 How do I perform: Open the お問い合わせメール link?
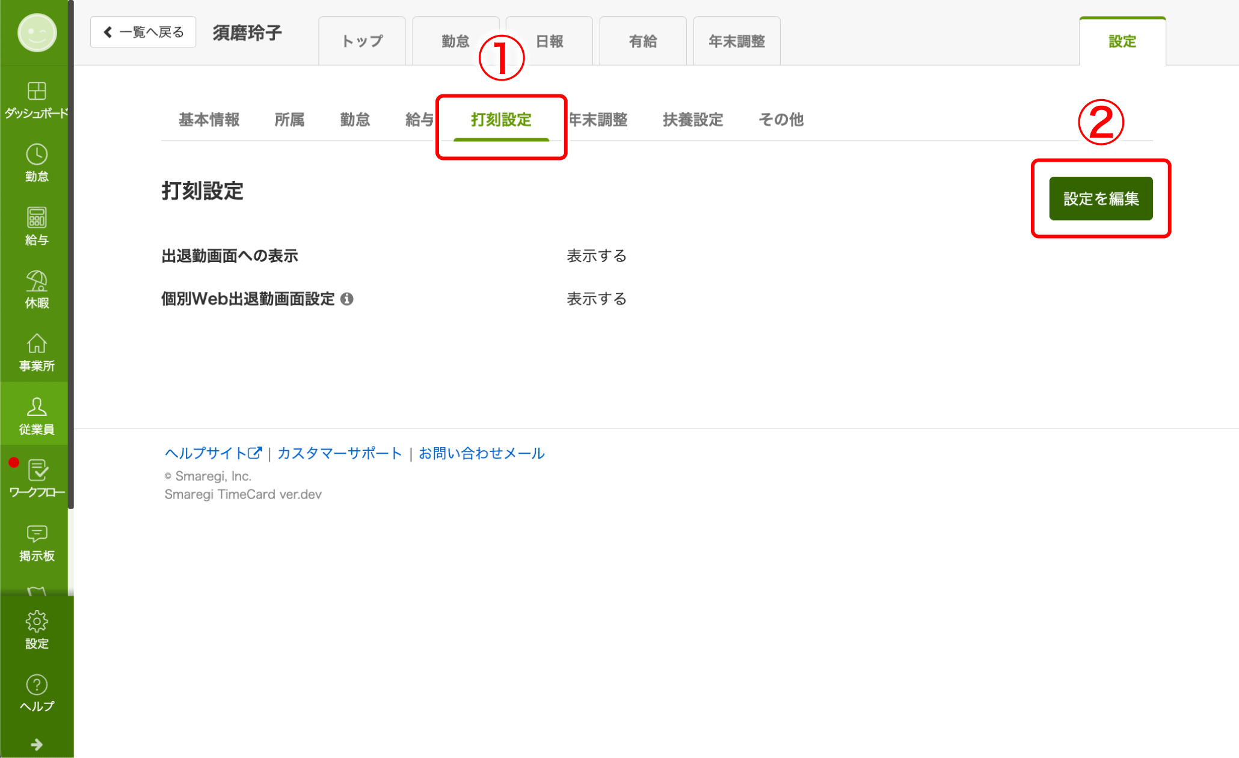tap(481, 453)
